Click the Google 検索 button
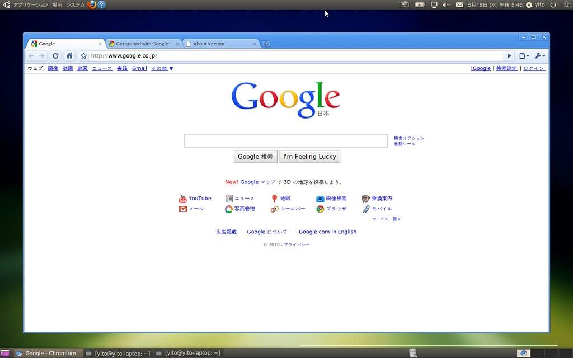Image resolution: width=573 pixels, height=358 pixels. [255, 157]
